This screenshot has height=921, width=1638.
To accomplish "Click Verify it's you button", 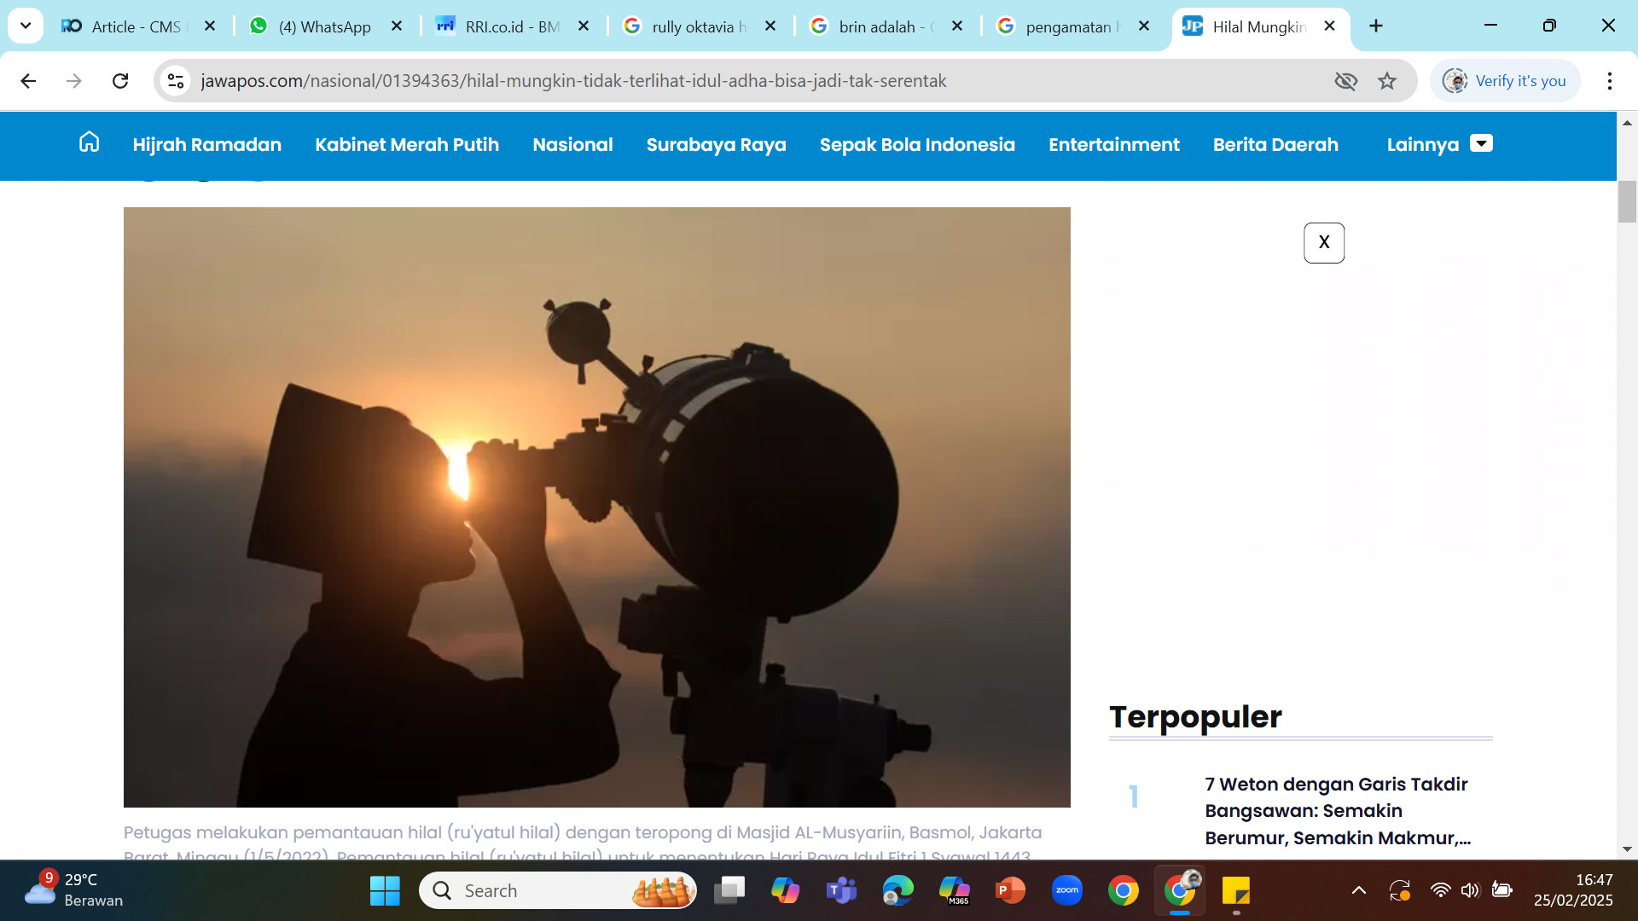I will 1505,81.
